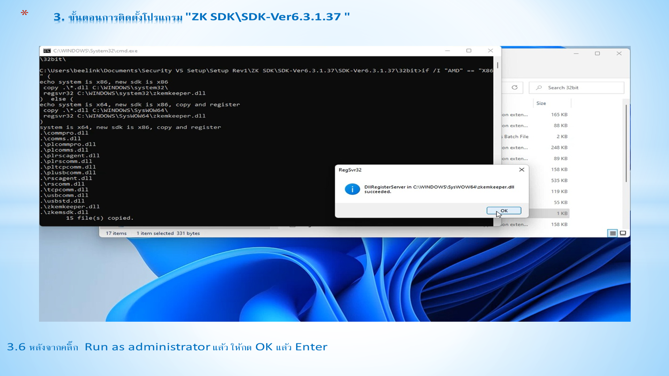Viewport: 669px width, 376px height.
Task: Click the File Explorer vertical scrollbar
Action: [626, 143]
